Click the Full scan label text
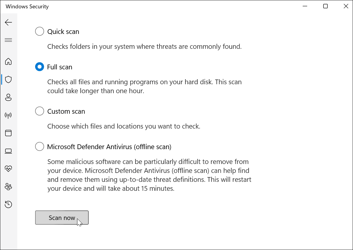Image resolution: width=353 pixels, height=250 pixels. [x=60, y=67]
